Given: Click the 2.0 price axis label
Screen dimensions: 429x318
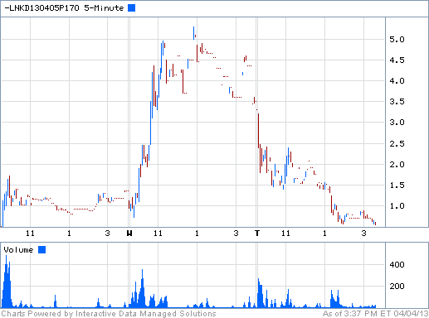Looking at the screenshot, I should pyautogui.click(x=397, y=165).
